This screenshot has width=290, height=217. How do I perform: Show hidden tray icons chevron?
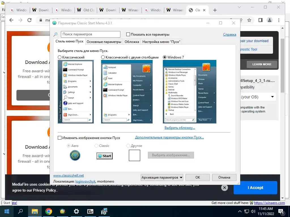point(240,211)
